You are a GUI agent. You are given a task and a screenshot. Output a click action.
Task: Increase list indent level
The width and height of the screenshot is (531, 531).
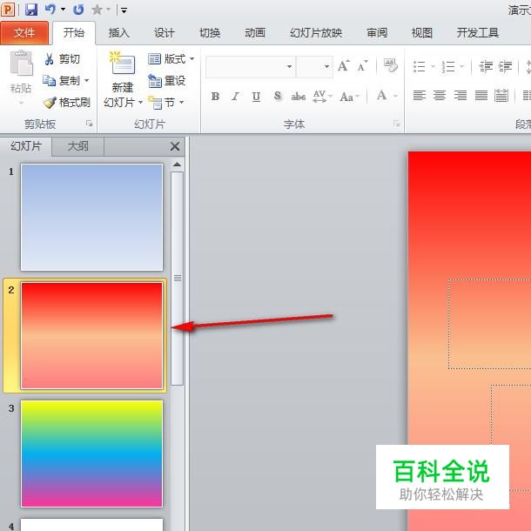pyautogui.click(x=505, y=66)
